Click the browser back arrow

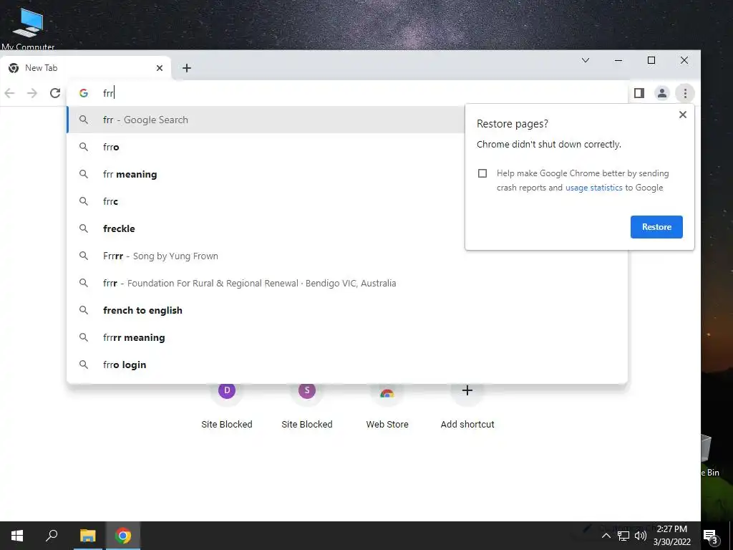(x=9, y=93)
